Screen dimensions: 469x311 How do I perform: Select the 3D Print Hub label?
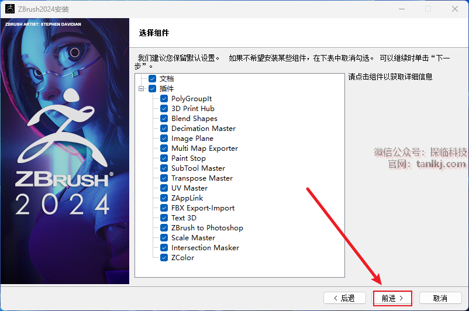tap(193, 109)
